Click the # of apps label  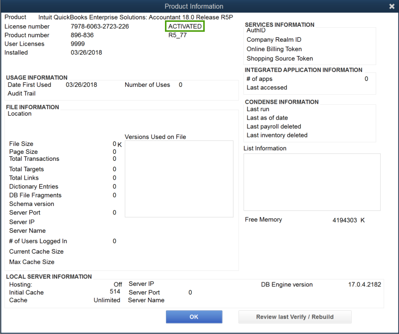pyautogui.click(x=259, y=79)
